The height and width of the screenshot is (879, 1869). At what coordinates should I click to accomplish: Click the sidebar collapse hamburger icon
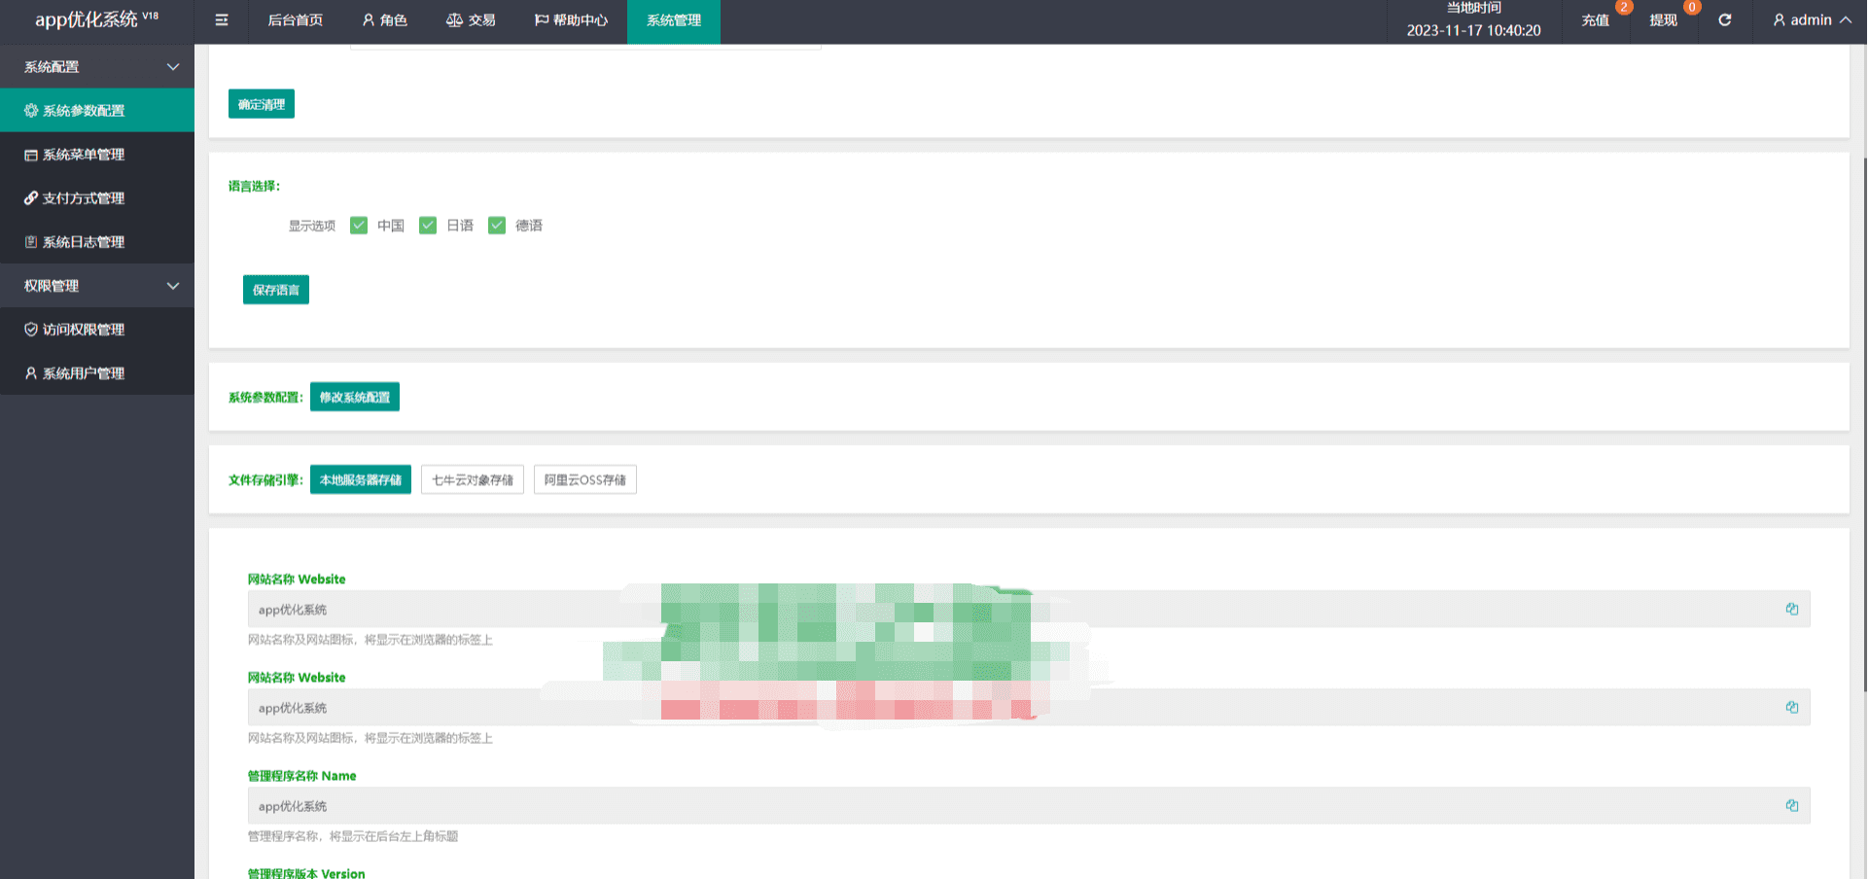click(222, 20)
